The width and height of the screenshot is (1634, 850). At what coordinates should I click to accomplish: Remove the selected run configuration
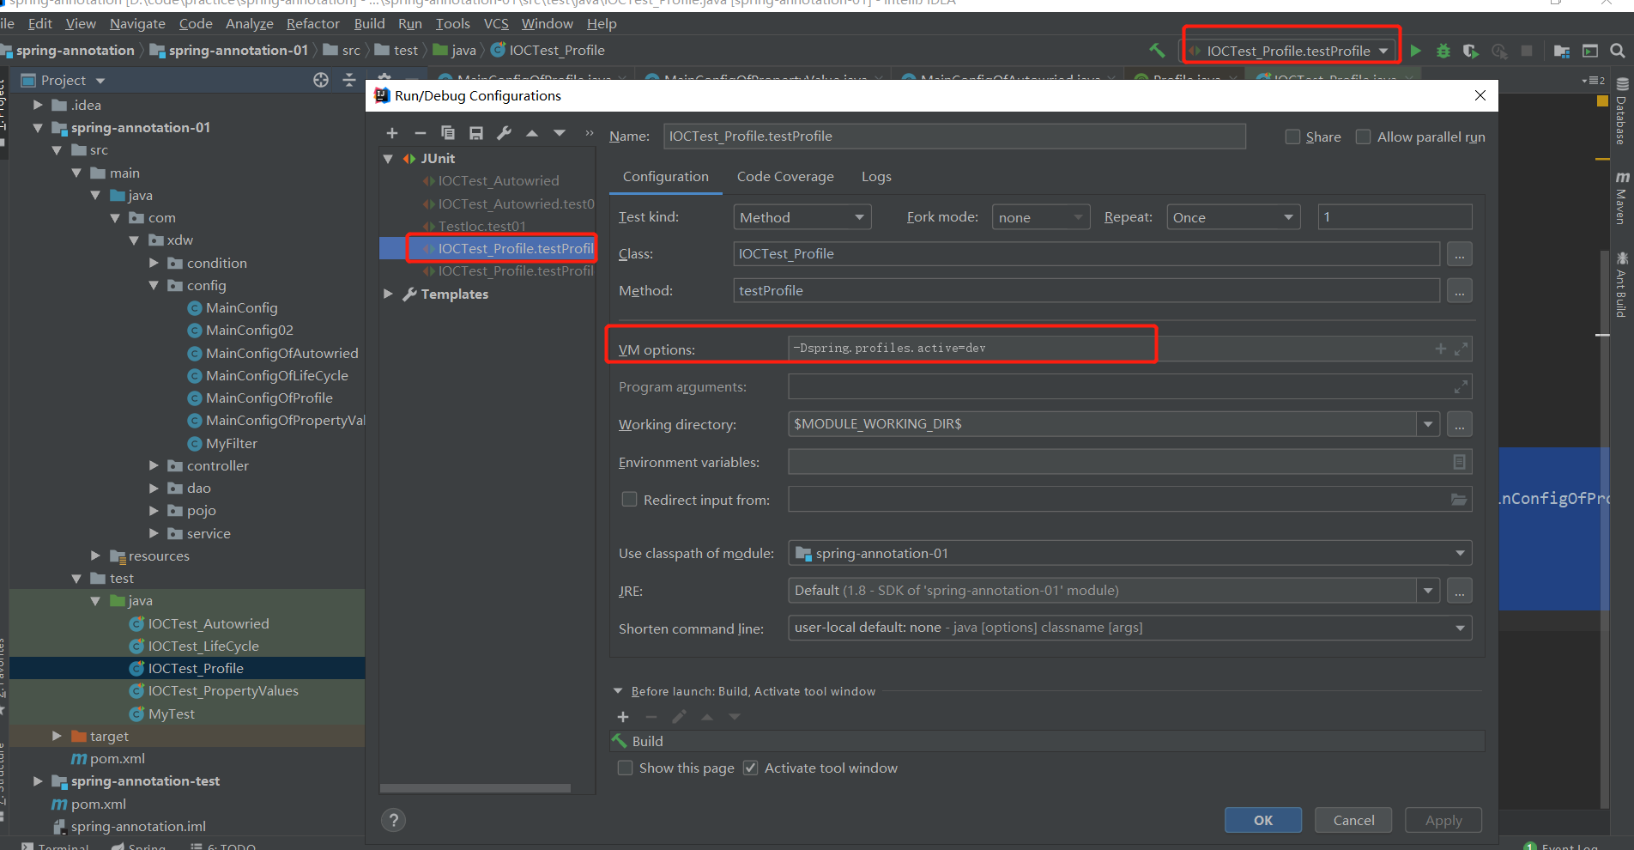point(420,133)
